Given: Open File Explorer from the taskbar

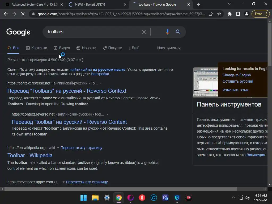Looking at the screenshot, I should pos(95,198).
